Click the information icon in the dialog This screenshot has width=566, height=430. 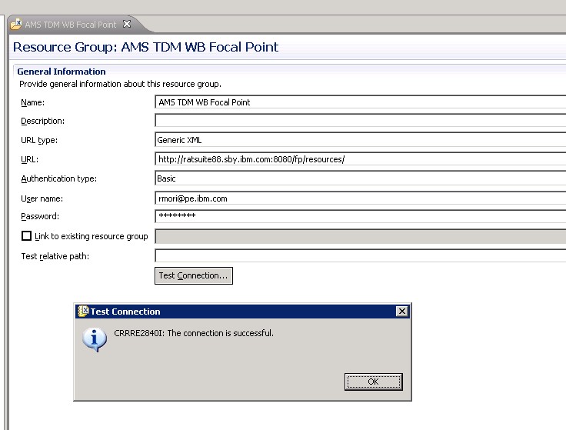(95, 339)
